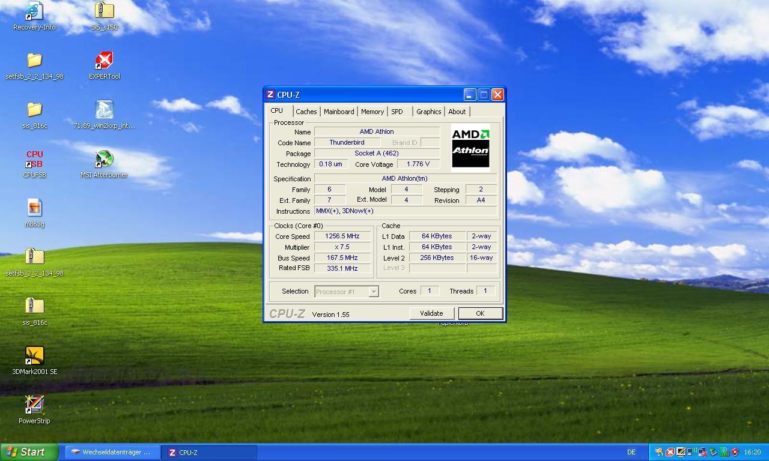Select the sis_816c folder icon
Screen dimensions: 769x461
coord(34,114)
